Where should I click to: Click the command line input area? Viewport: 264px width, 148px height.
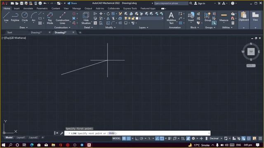(137, 133)
